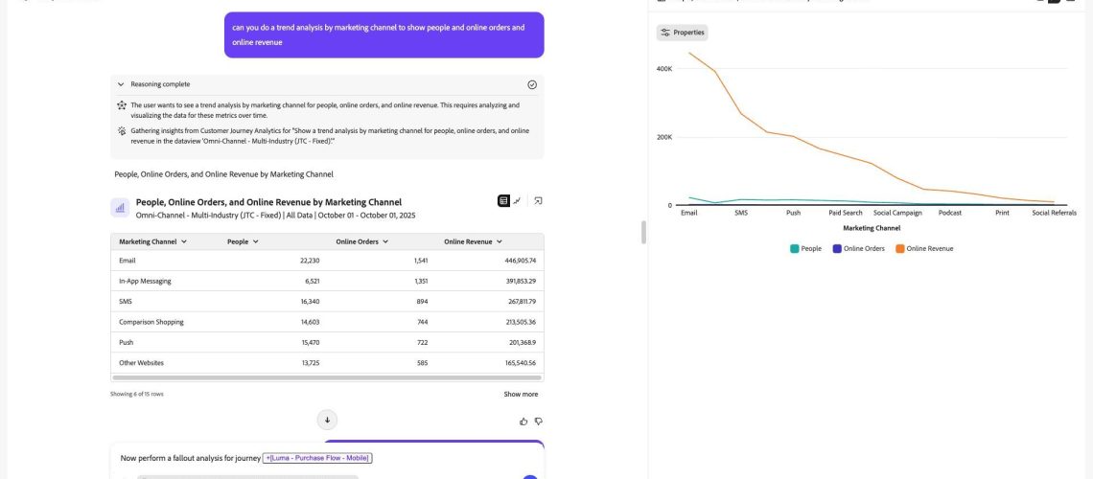Switch to line chart view icon
The height and width of the screenshot is (479, 1093).
(x=517, y=200)
